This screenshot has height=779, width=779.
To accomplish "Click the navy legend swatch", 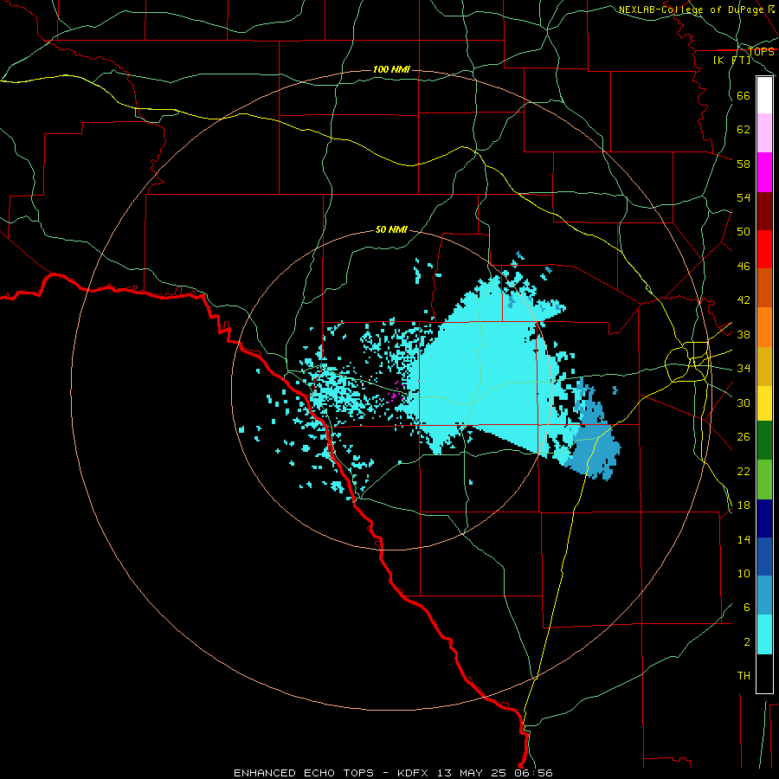I will point(764,518).
